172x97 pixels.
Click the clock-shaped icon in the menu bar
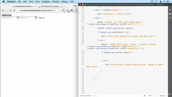click(x=152, y=1)
